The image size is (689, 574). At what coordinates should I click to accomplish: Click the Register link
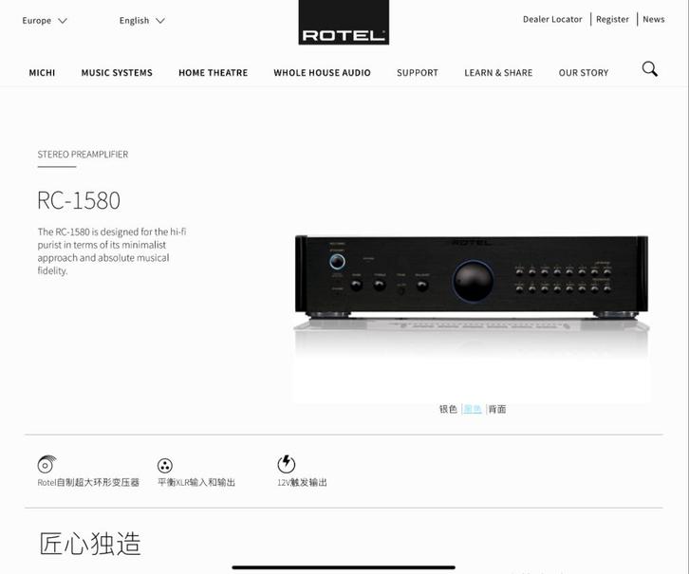[x=612, y=19]
